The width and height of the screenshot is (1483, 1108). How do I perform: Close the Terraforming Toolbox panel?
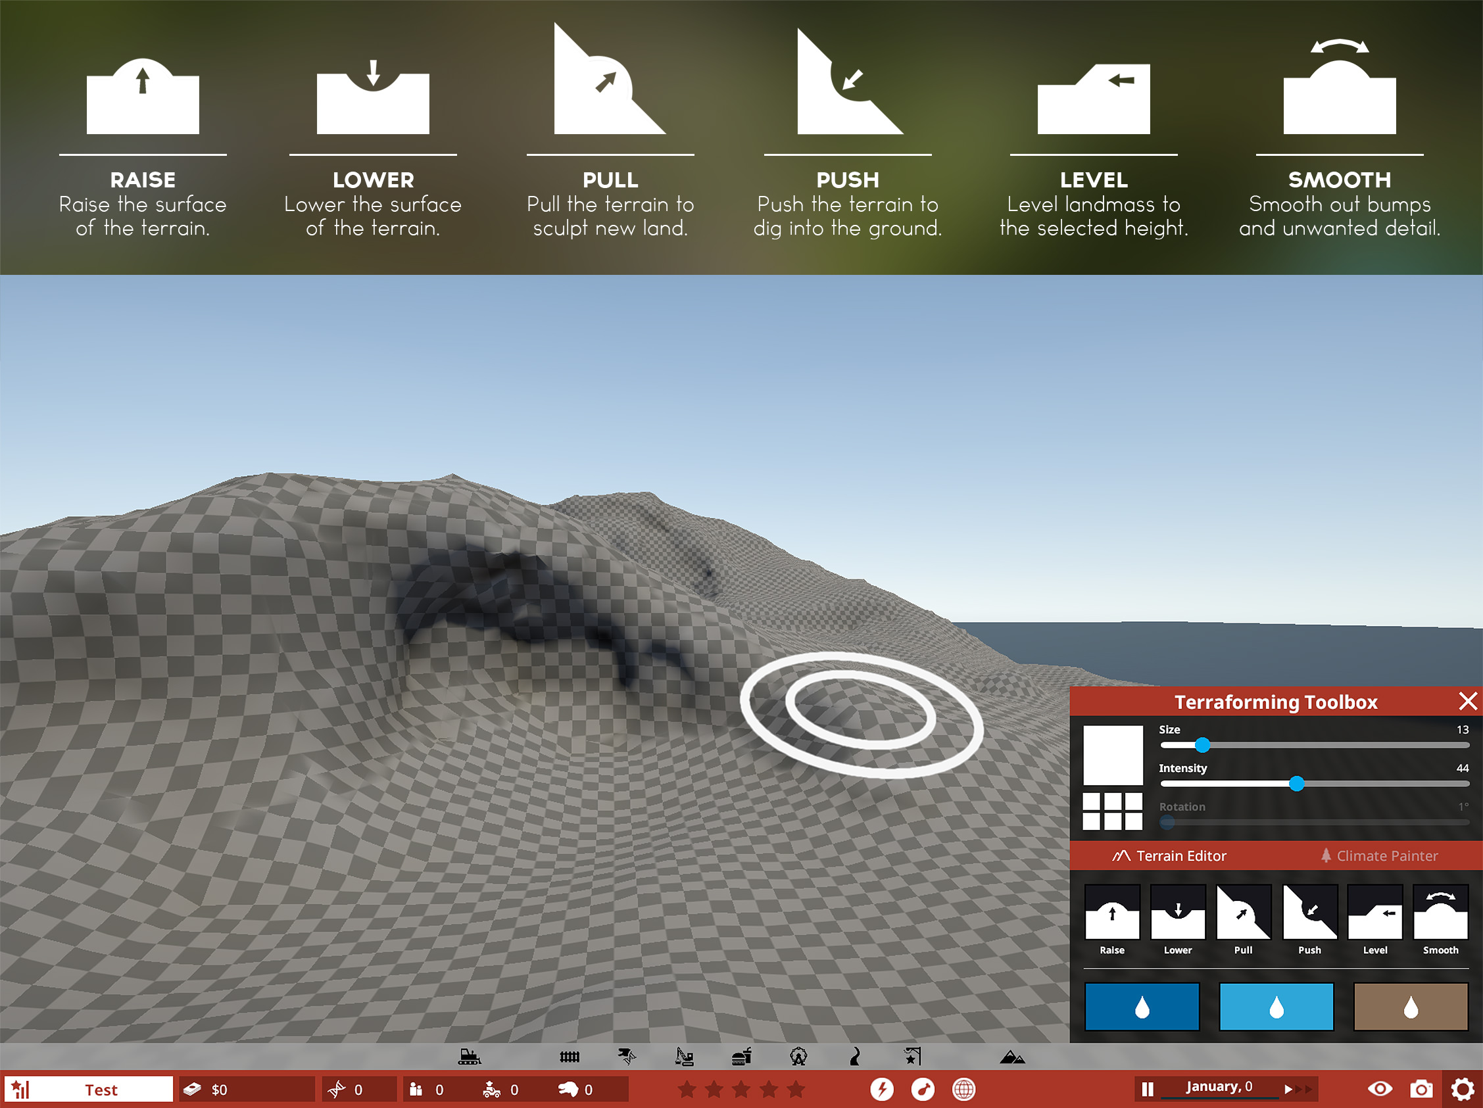[1468, 701]
